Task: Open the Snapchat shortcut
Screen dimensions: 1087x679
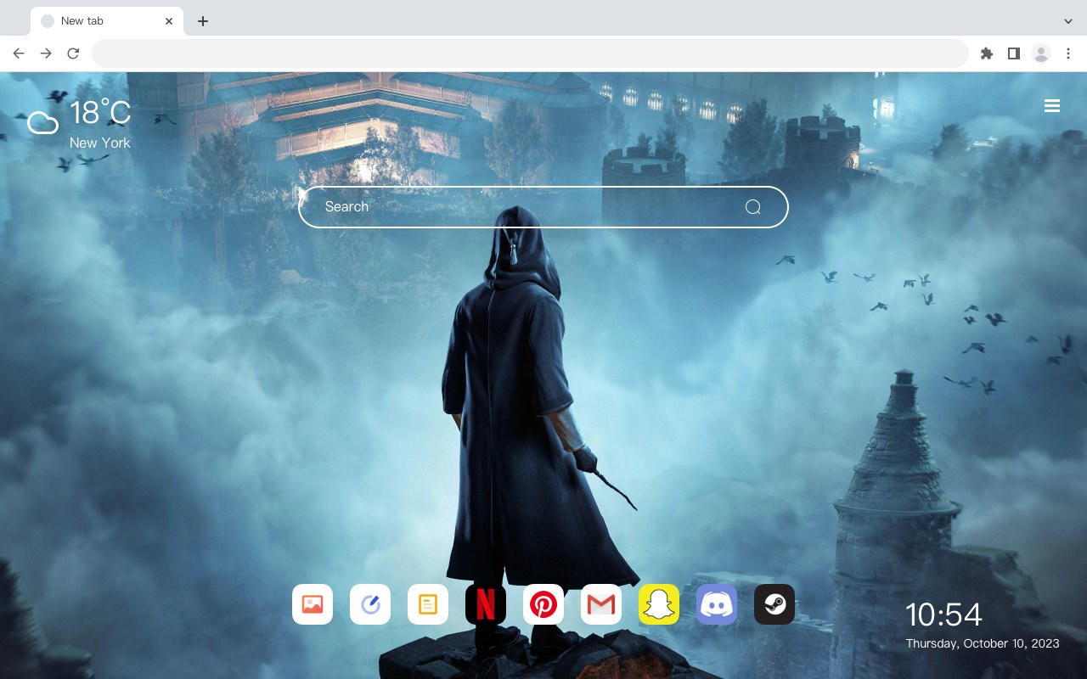Action: coord(659,604)
